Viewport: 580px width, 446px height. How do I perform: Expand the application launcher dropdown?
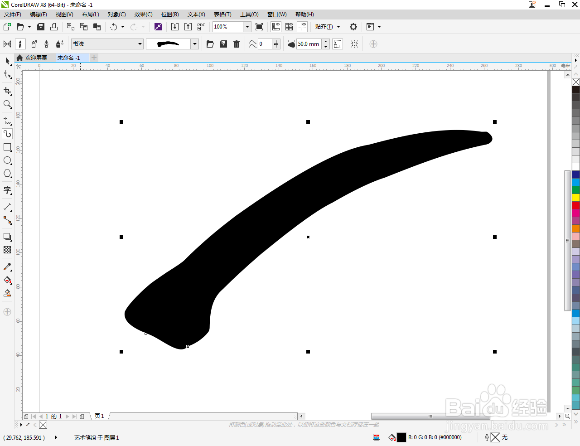pyautogui.click(x=379, y=27)
